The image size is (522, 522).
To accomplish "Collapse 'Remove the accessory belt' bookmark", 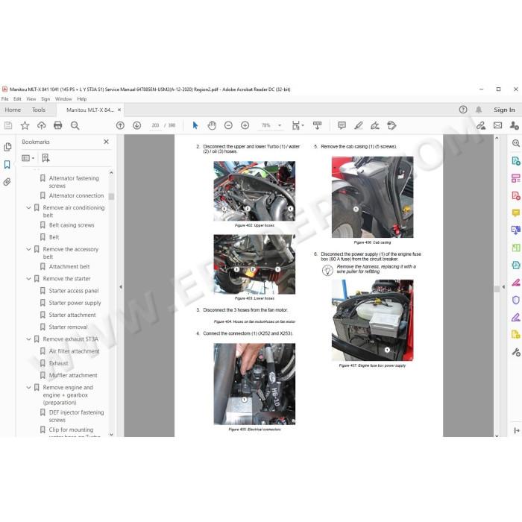I will point(28,249).
